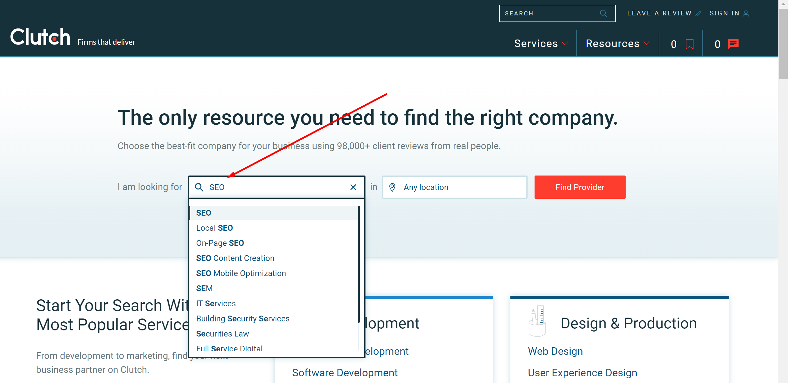This screenshot has width=788, height=383.
Task: Click the magnifier icon in top search box
Action: 603,13
